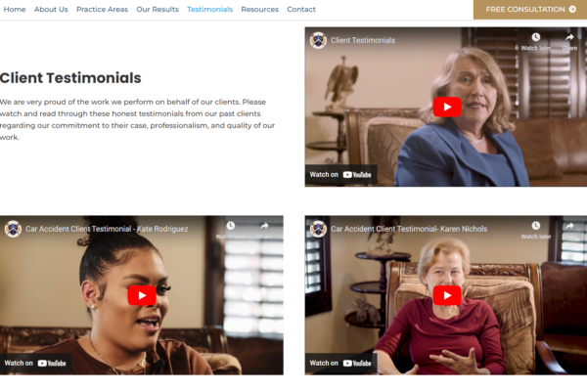Viewport: 587px width, 391px height.
Task: Play the Kate Rodriguez testimonial video
Action: [x=142, y=295]
